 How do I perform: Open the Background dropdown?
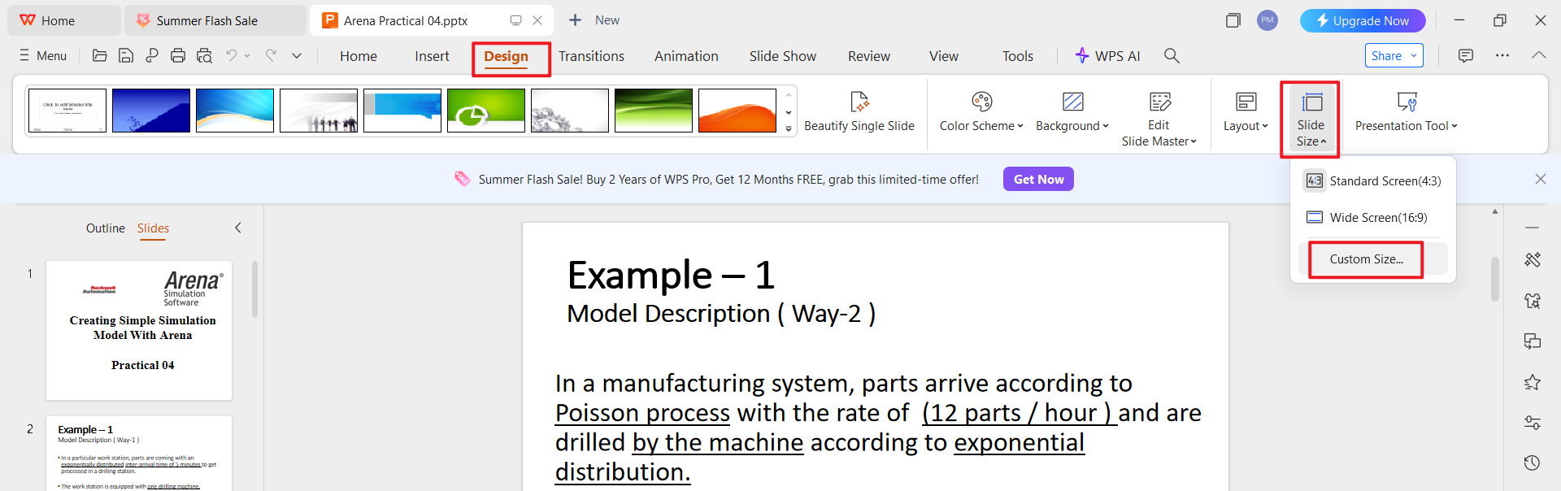[x=1072, y=126]
